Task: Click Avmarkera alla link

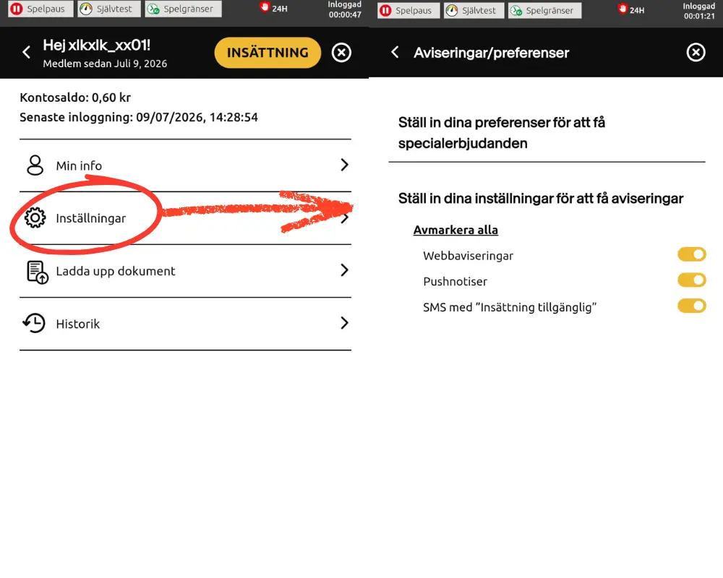Action: (x=455, y=230)
